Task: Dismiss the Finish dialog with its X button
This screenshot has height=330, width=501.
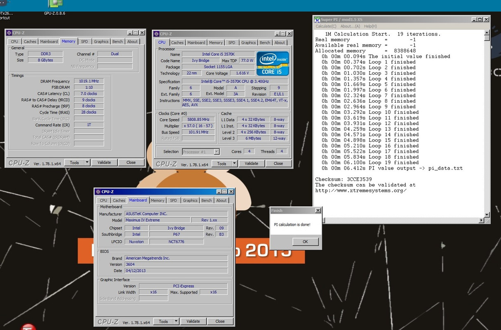Action: click(x=318, y=210)
